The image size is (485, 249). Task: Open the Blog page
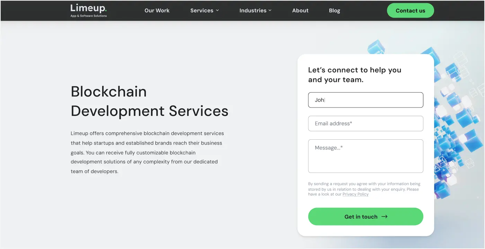(334, 10)
